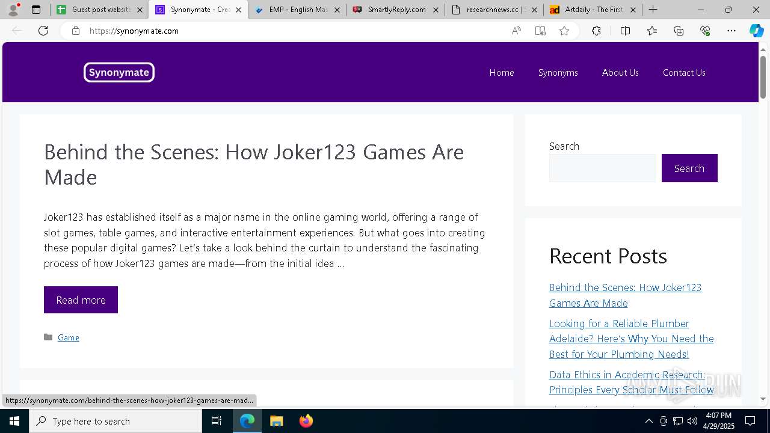The height and width of the screenshot is (433, 770).
Task: Close the Artdaily tab
Action: (x=632, y=10)
